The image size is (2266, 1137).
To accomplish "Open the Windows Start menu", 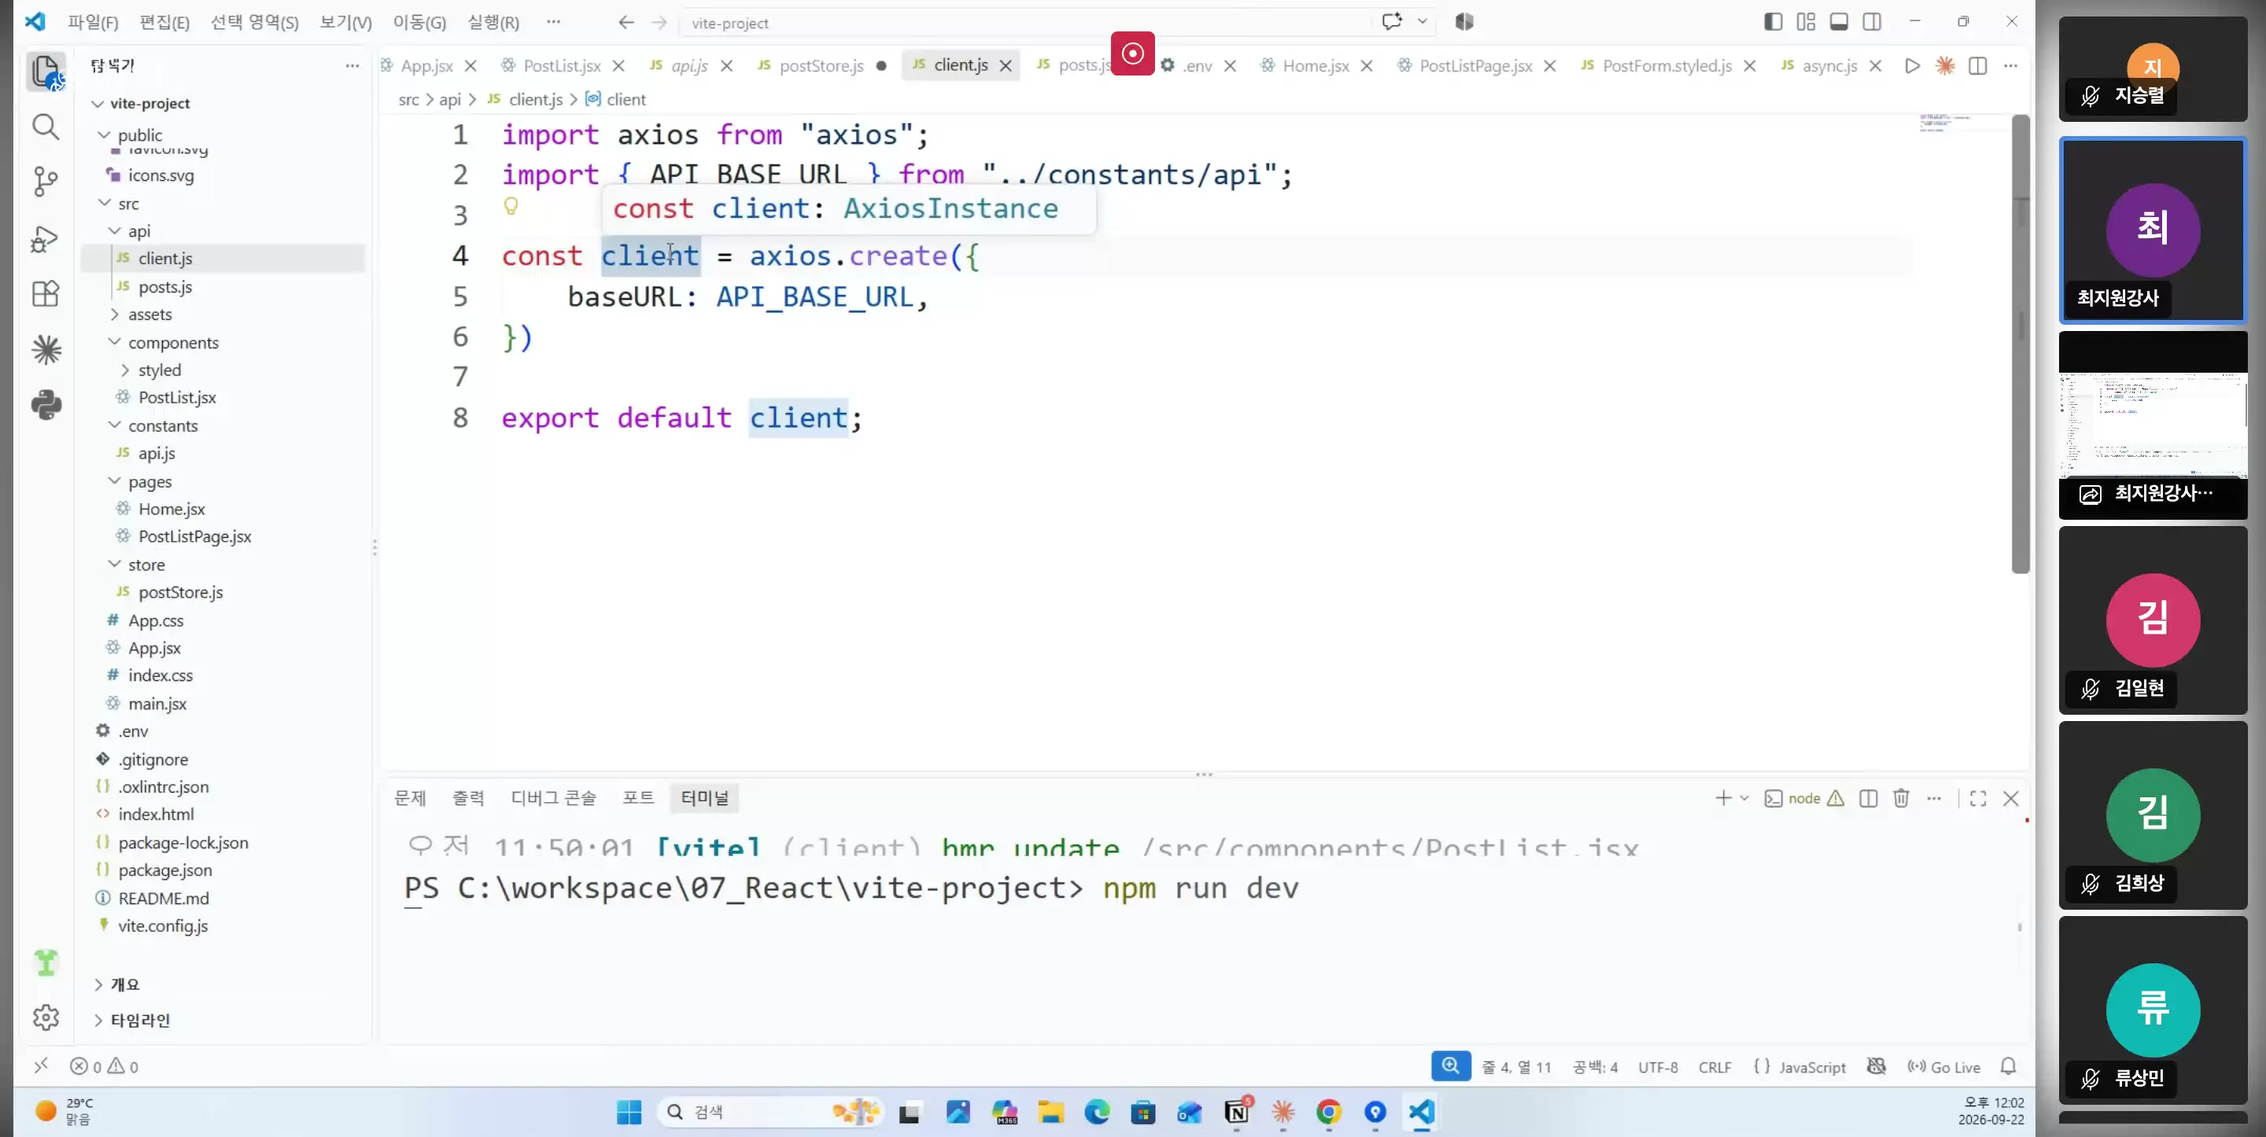I will click(x=629, y=1113).
